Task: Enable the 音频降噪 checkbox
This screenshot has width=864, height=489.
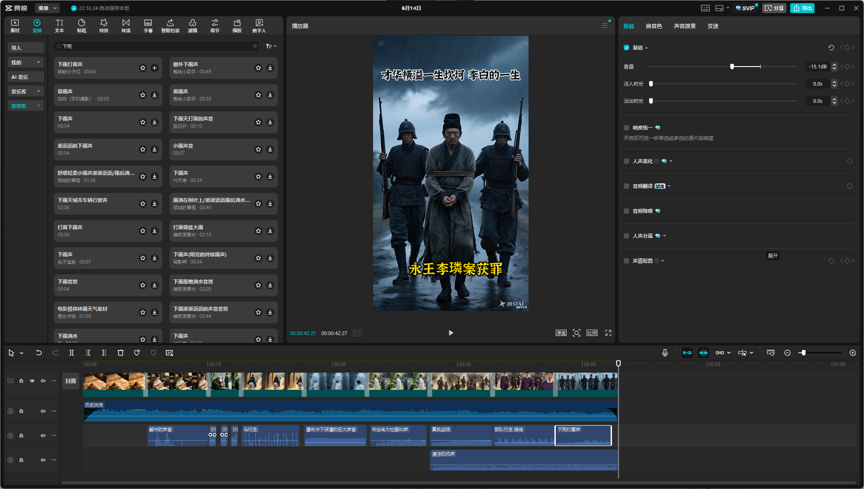Action: [x=626, y=211]
